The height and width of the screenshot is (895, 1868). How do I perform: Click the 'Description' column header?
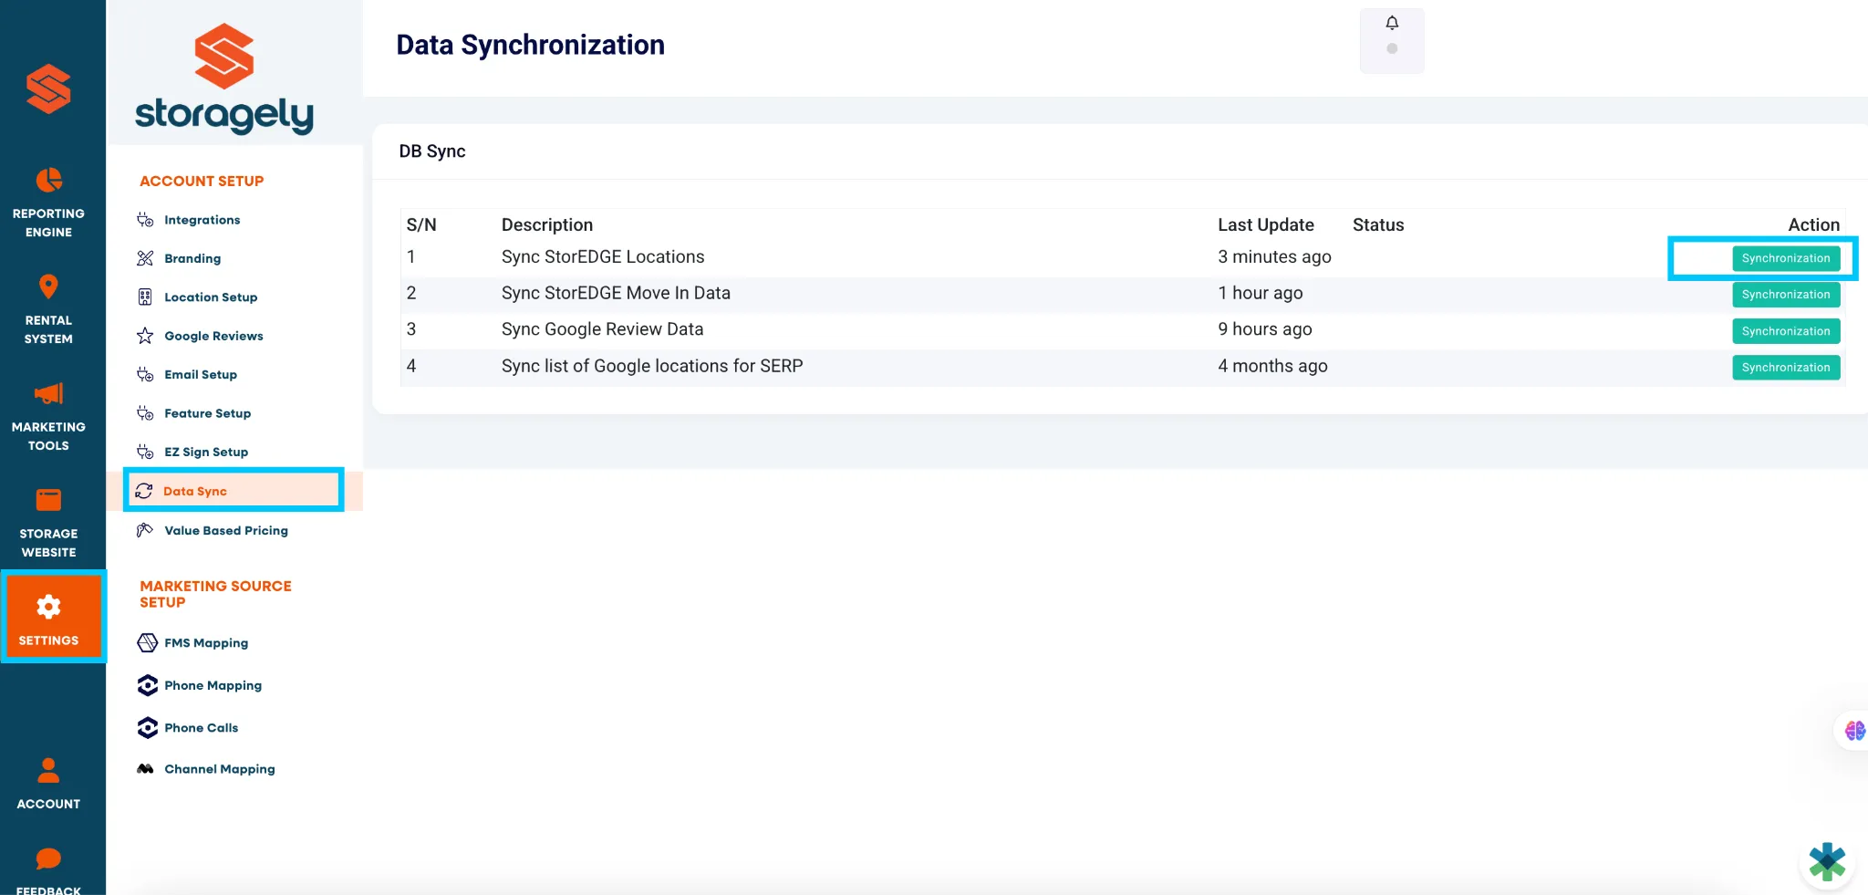point(547,225)
